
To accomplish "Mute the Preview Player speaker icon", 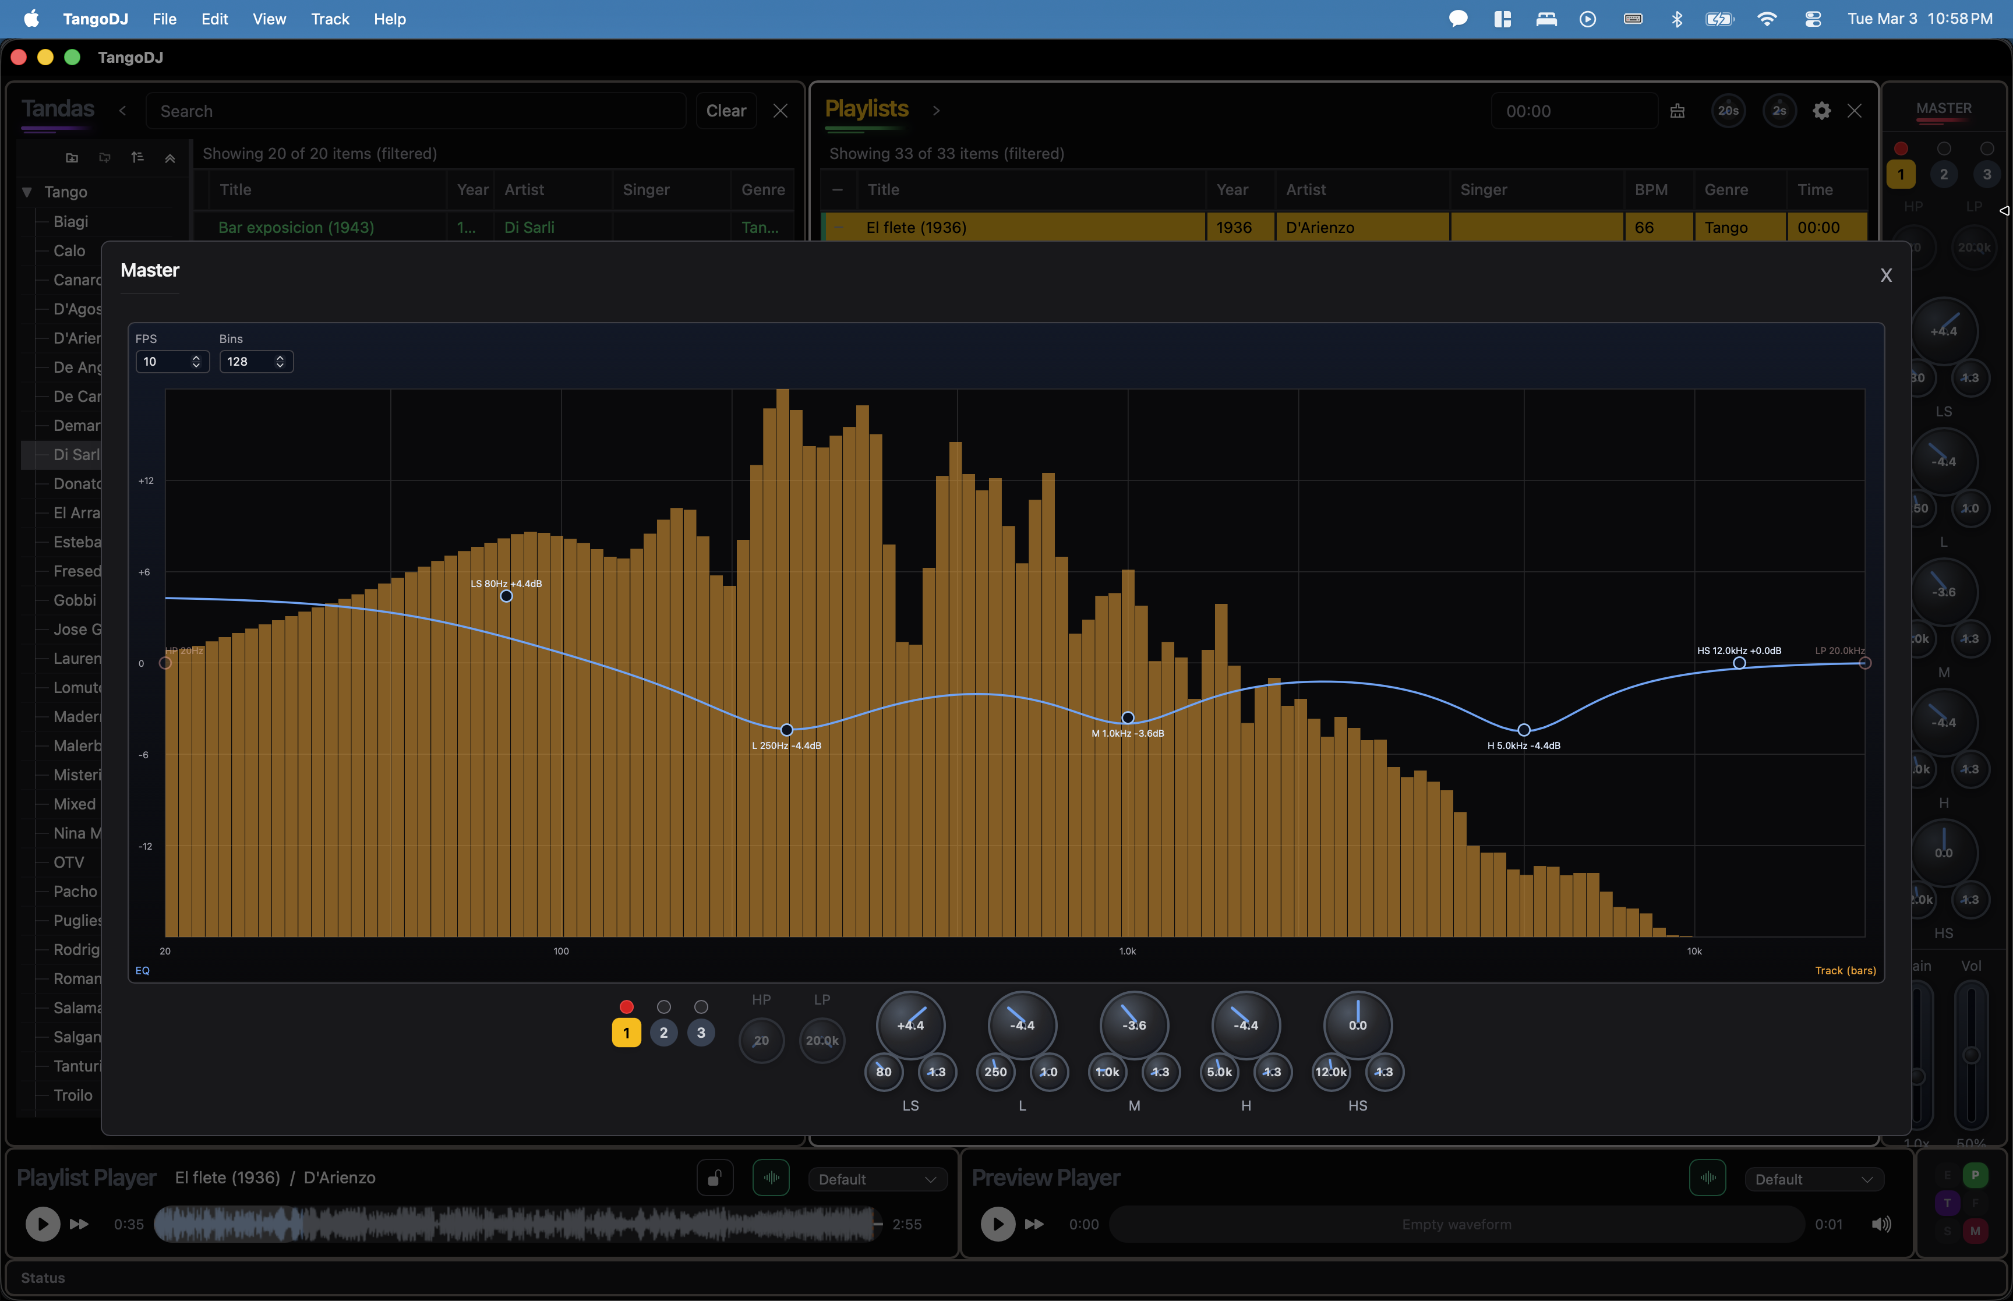I will (1882, 1224).
